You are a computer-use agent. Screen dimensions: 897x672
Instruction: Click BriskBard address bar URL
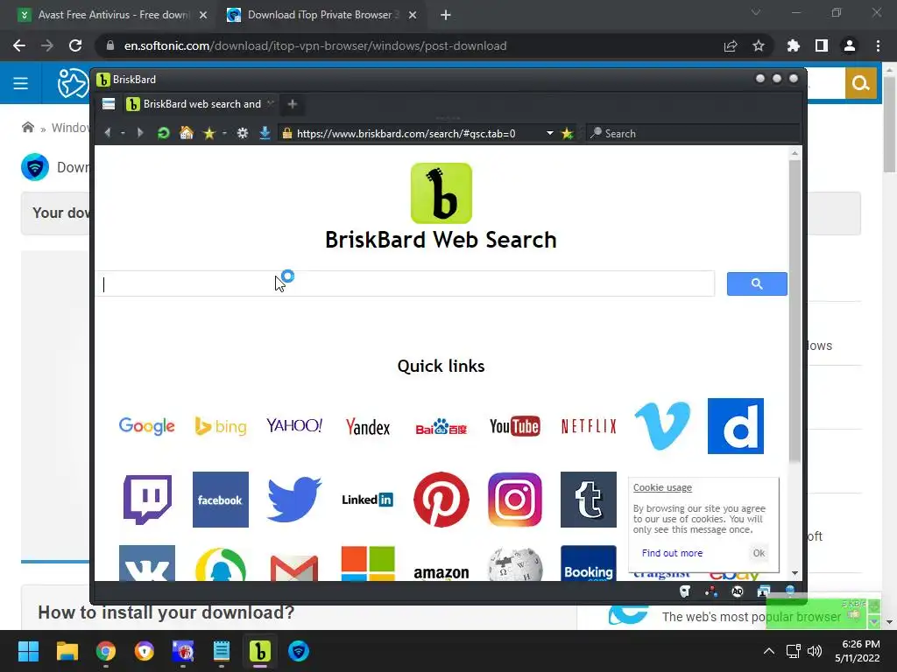(x=406, y=134)
